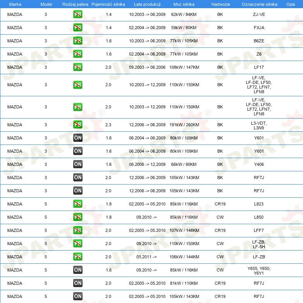Viewport: 303px width, 303px height.
Task: Click the diesel ON icon in the Y655 row
Action: click(77, 270)
